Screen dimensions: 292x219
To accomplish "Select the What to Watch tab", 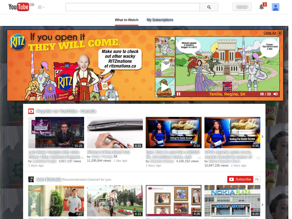I will [x=127, y=20].
